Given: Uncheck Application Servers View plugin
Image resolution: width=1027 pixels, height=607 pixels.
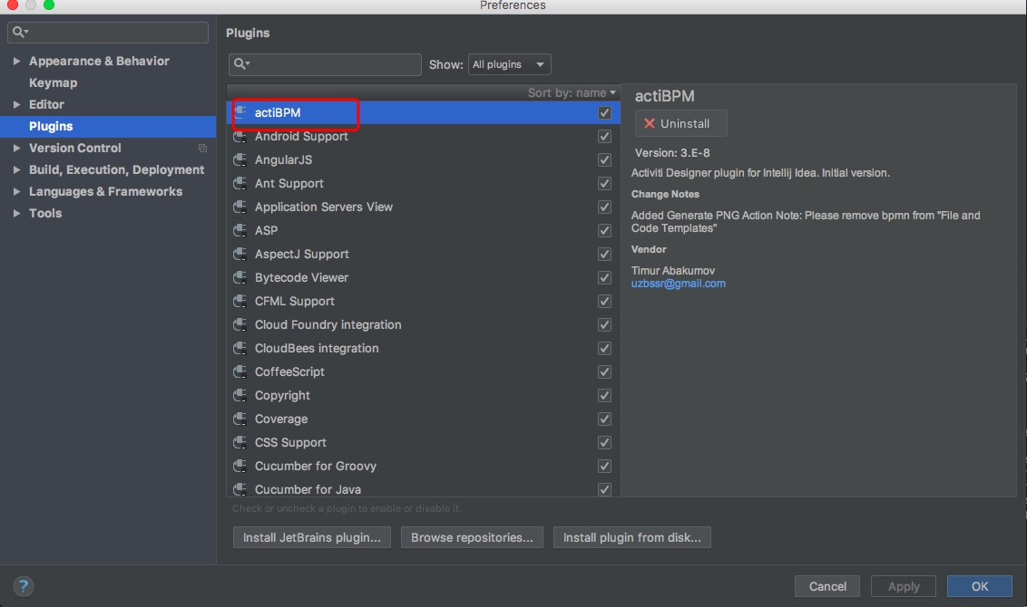Looking at the screenshot, I should click(x=604, y=207).
